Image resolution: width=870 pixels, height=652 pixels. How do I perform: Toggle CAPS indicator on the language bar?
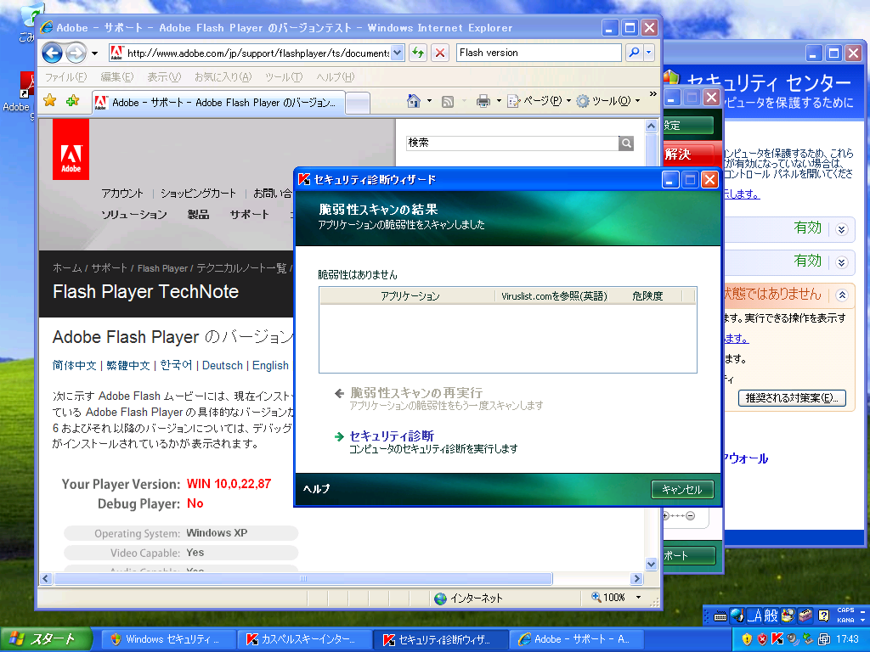845,610
